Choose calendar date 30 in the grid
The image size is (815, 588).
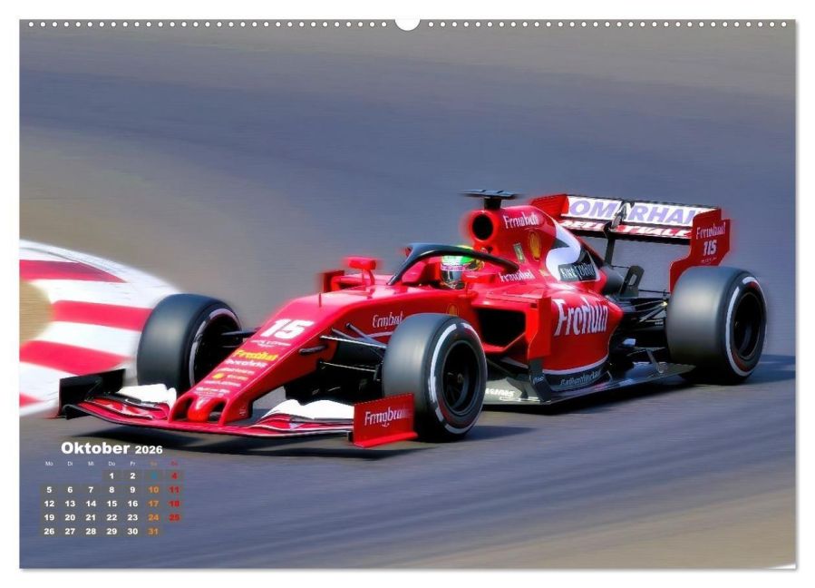pos(132,531)
